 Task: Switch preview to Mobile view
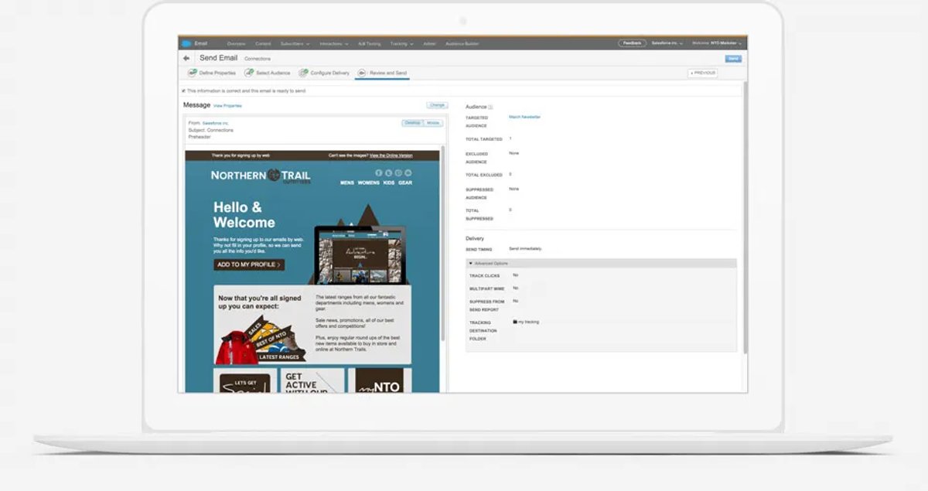coord(433,123)
